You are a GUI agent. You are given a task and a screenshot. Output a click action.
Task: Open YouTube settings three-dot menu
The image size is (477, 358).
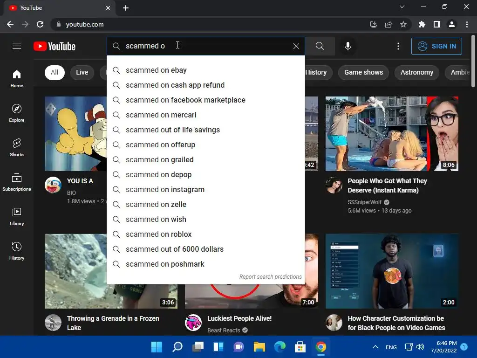[x=398, y=46]
